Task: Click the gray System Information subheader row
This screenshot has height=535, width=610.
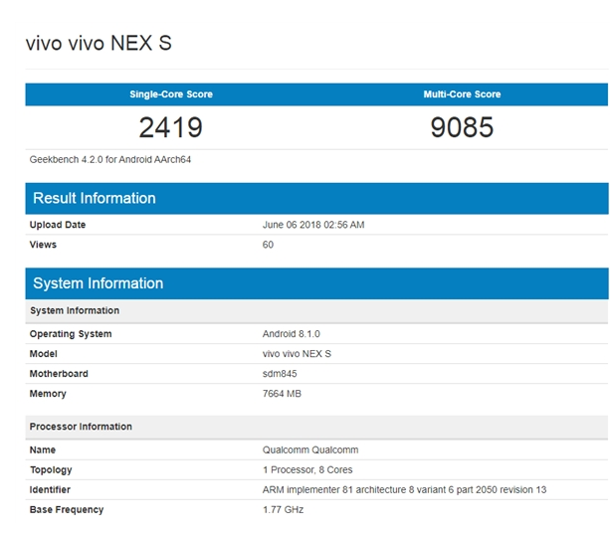Action: (316, 310)
